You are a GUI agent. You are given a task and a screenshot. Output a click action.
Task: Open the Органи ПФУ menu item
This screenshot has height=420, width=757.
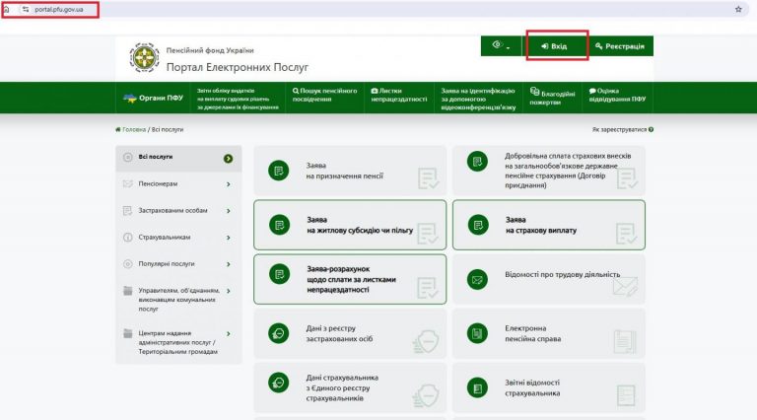(x=153, y=99)
